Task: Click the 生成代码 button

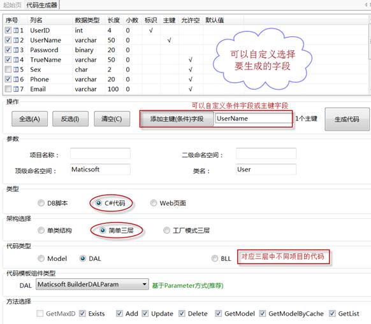Action: click(347, 119)
